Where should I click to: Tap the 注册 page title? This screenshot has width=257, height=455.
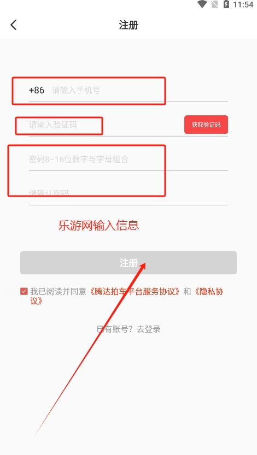click(128, 25)
